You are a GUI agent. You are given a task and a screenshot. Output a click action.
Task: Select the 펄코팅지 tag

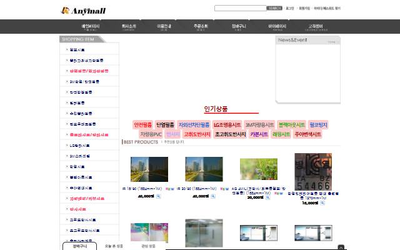(x=318, y=125)
